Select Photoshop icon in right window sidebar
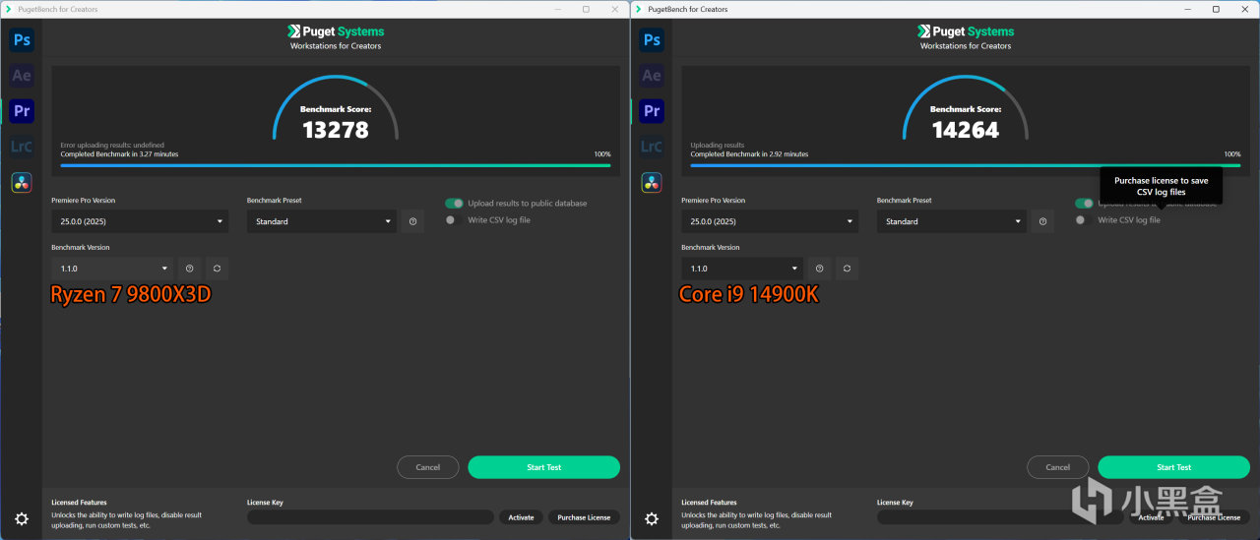 (652, 39)
